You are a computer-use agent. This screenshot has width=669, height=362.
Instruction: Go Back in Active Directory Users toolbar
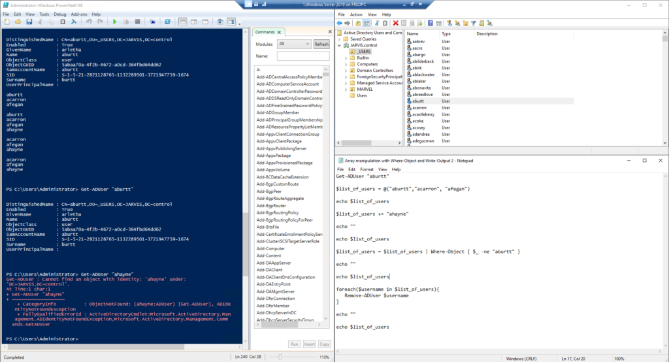click(340, 23)
